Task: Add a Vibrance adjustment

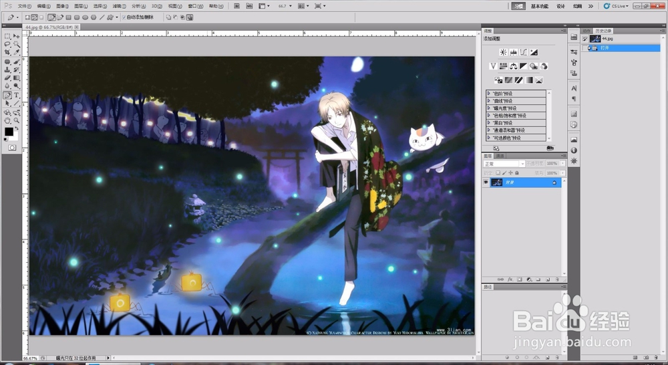Action: pyautogui.click(x=494, y=66)
